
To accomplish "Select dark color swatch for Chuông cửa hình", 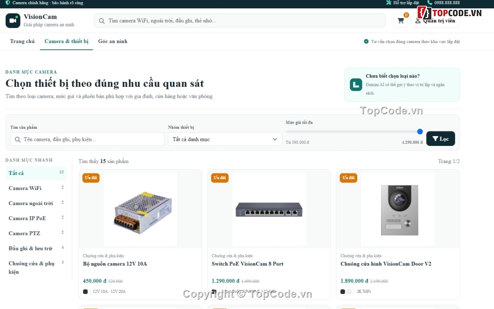I will click(x=343, y=292).
